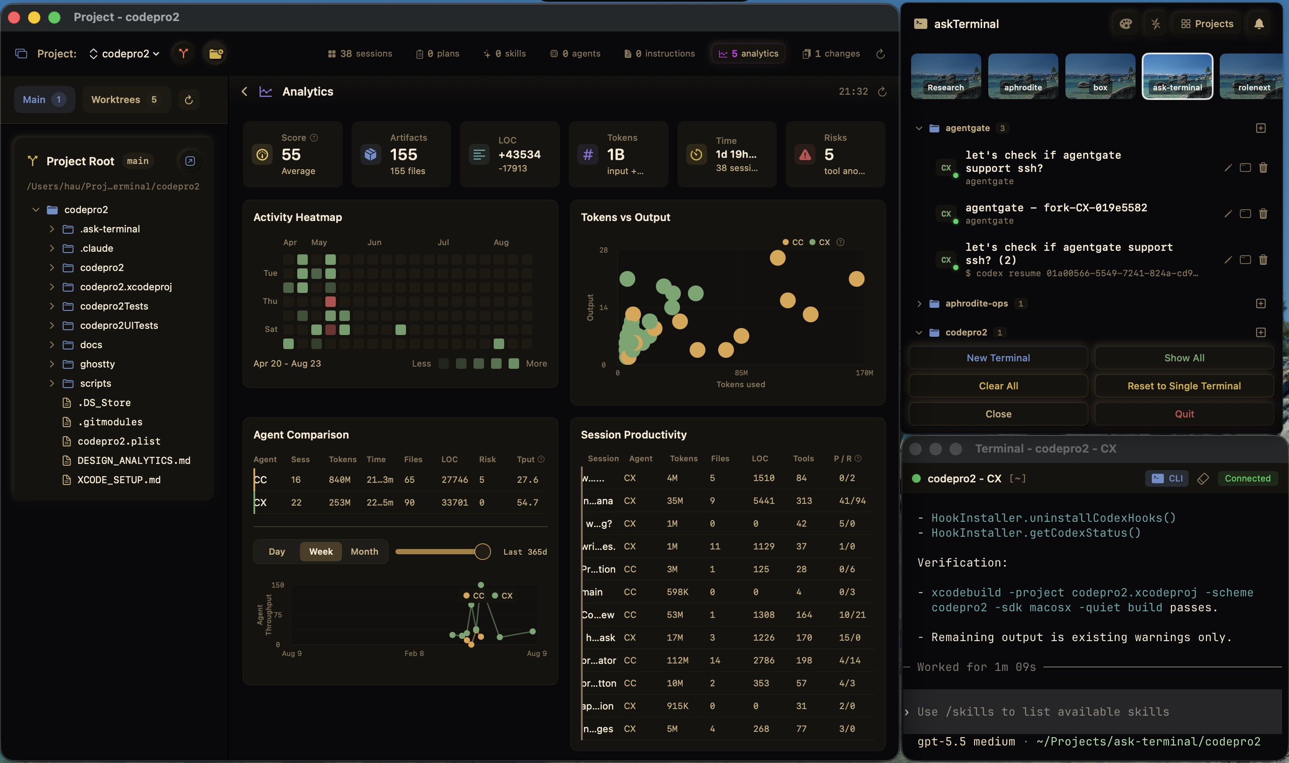
Task: Refresh analytics next to 21:32 timestamp
Action: [x=882, y=92]
